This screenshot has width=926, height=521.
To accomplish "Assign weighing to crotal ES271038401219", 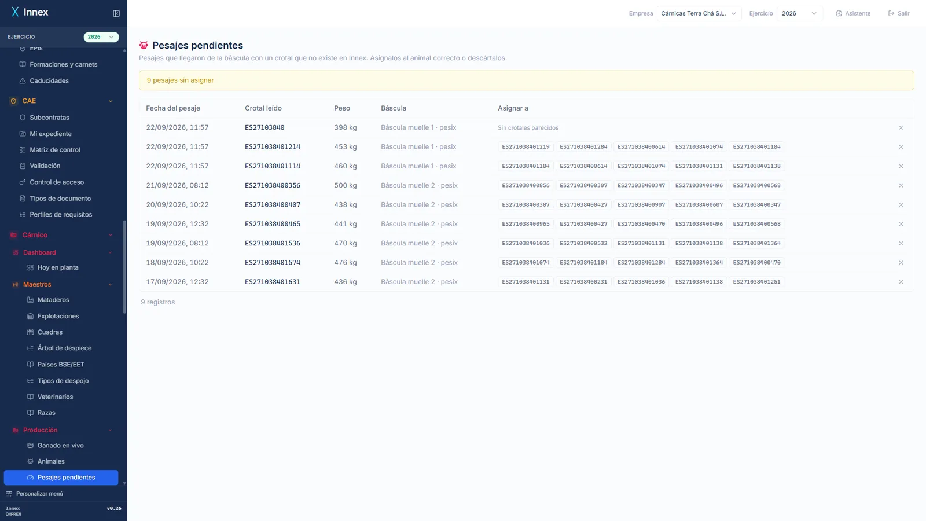I will pos(526,147).
